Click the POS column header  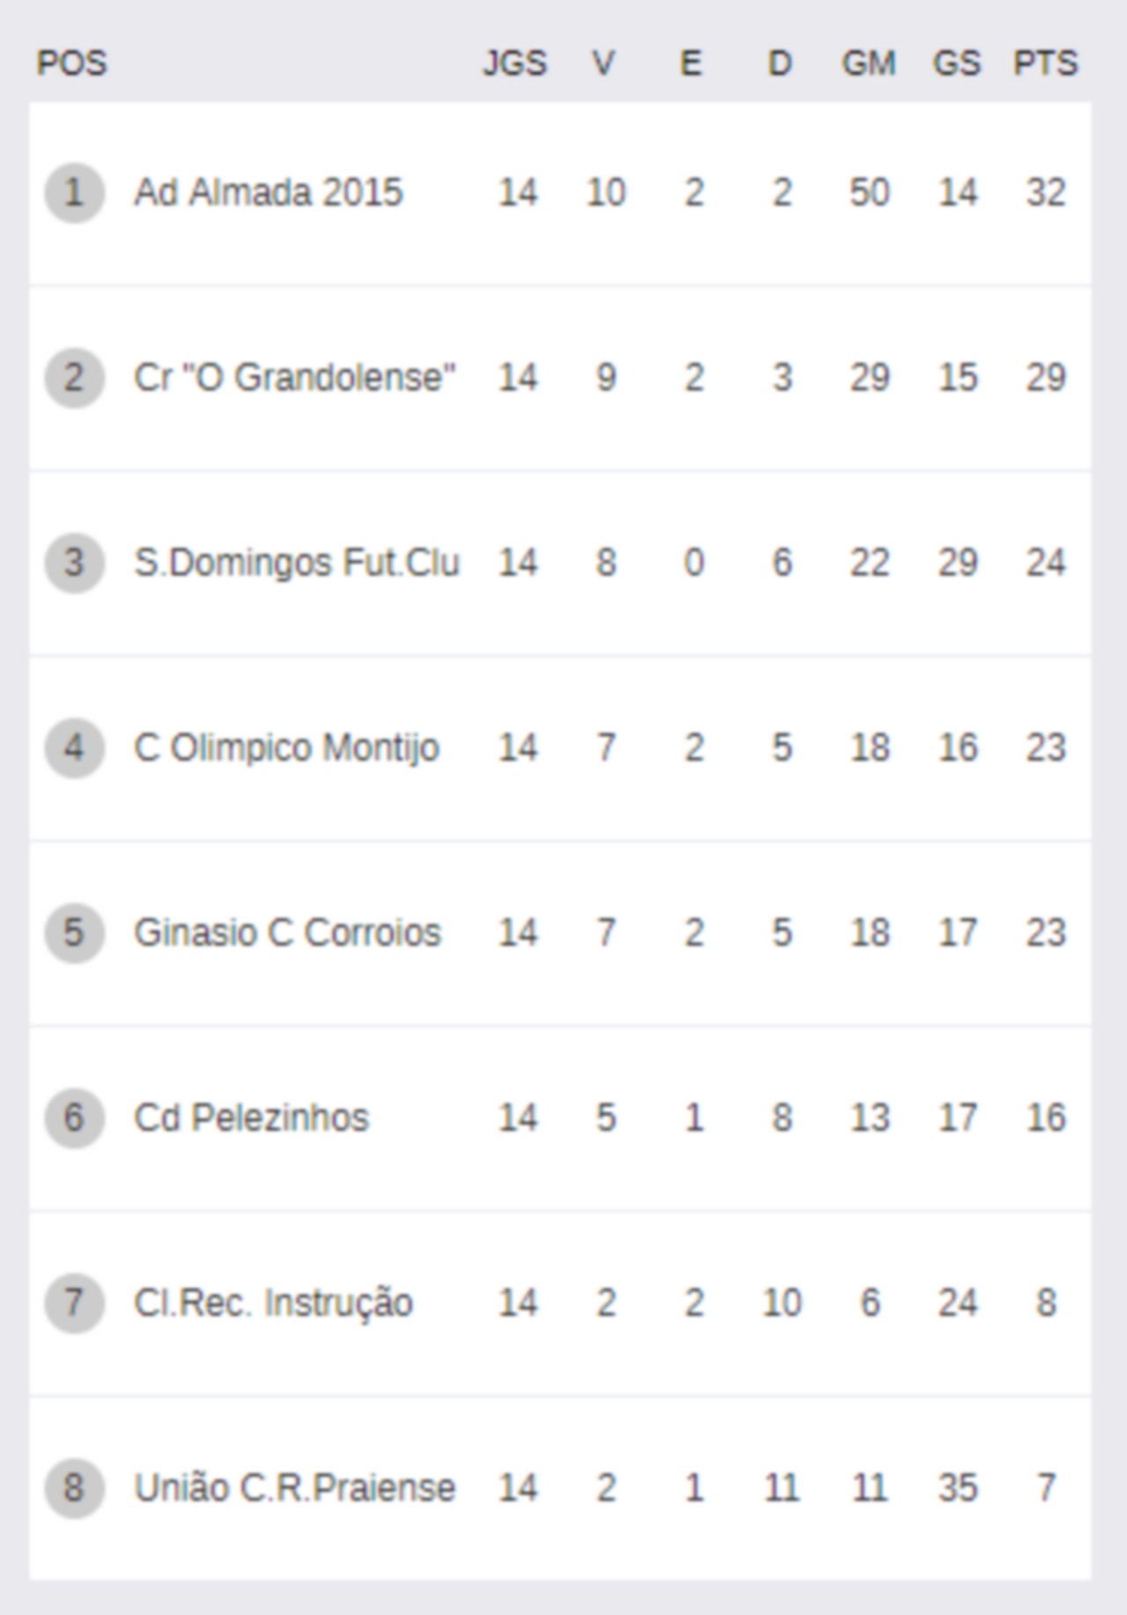point(72,63)
